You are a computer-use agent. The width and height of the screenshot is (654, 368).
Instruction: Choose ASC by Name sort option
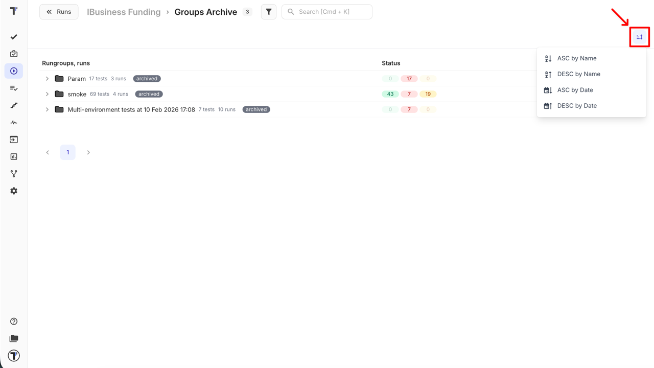pyautogui.click(x=576, y=58)
